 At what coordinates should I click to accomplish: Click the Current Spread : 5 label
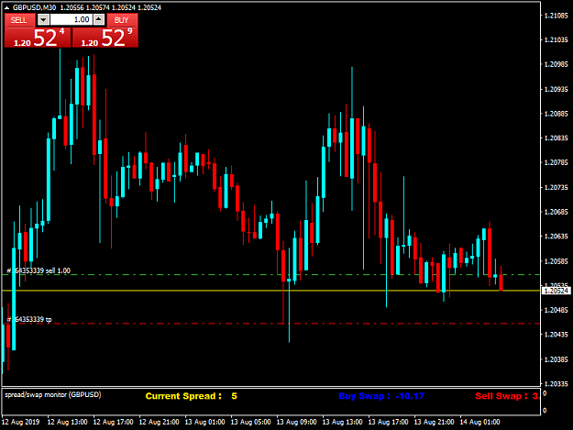[191, 396]
